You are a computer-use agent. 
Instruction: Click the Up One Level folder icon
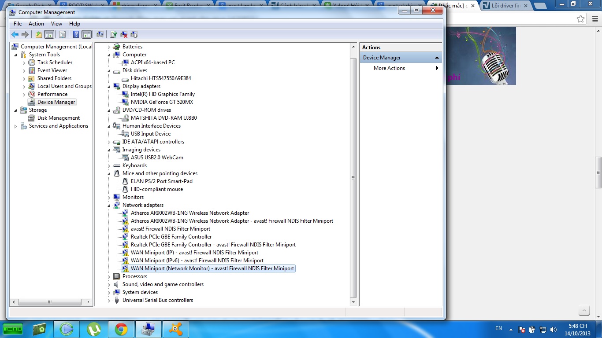pos(39,34)
